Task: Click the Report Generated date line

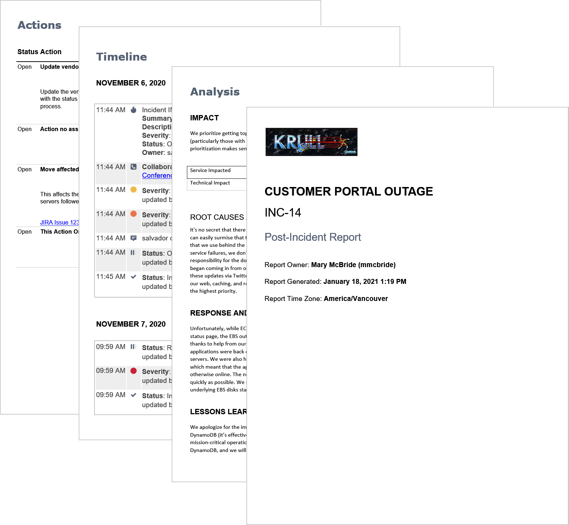Action: point(335,281)
